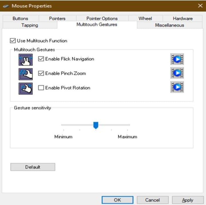
Task: Open the Pointers tab
Action: coord(57,19)
